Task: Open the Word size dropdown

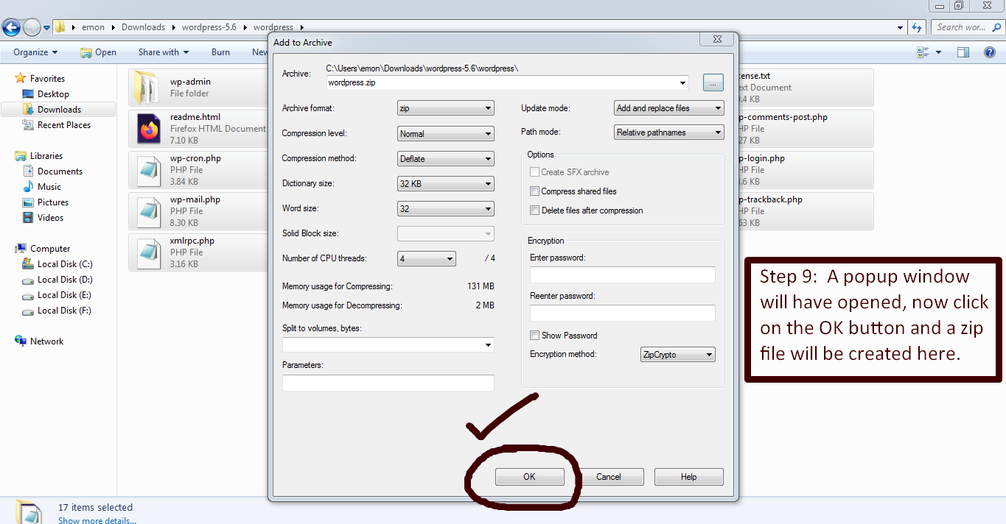Action: tap(445, 208)
